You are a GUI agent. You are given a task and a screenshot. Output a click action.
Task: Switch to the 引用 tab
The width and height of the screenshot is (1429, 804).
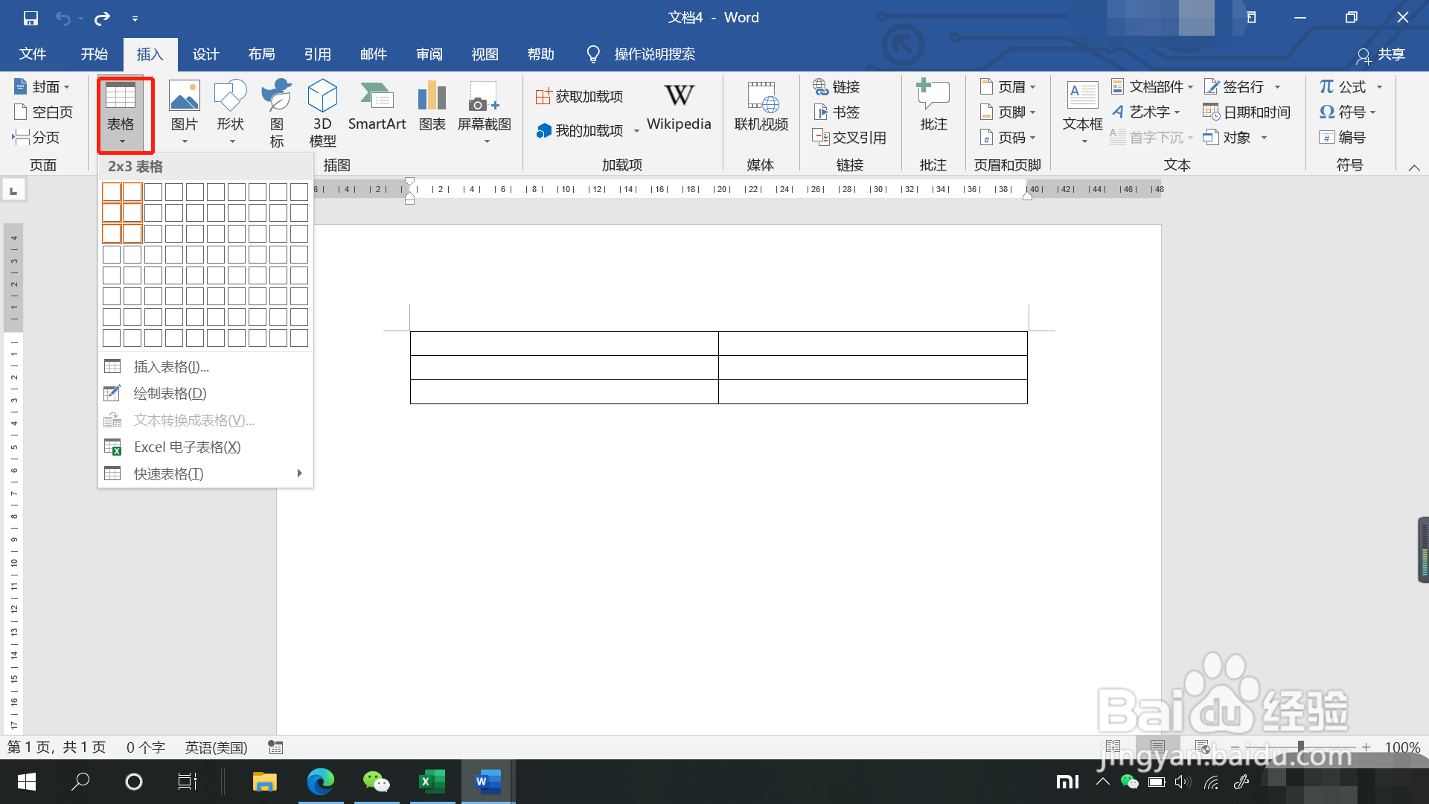(318, 54)
